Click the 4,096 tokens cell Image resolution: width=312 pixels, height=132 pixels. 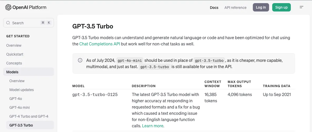240,94
